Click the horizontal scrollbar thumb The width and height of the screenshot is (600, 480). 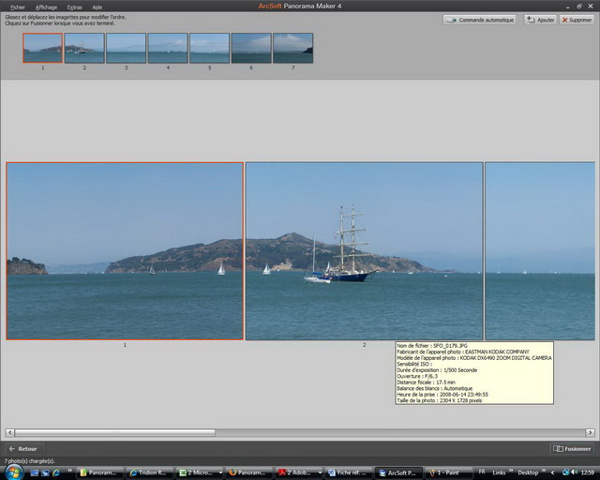(x=112, y=432)
